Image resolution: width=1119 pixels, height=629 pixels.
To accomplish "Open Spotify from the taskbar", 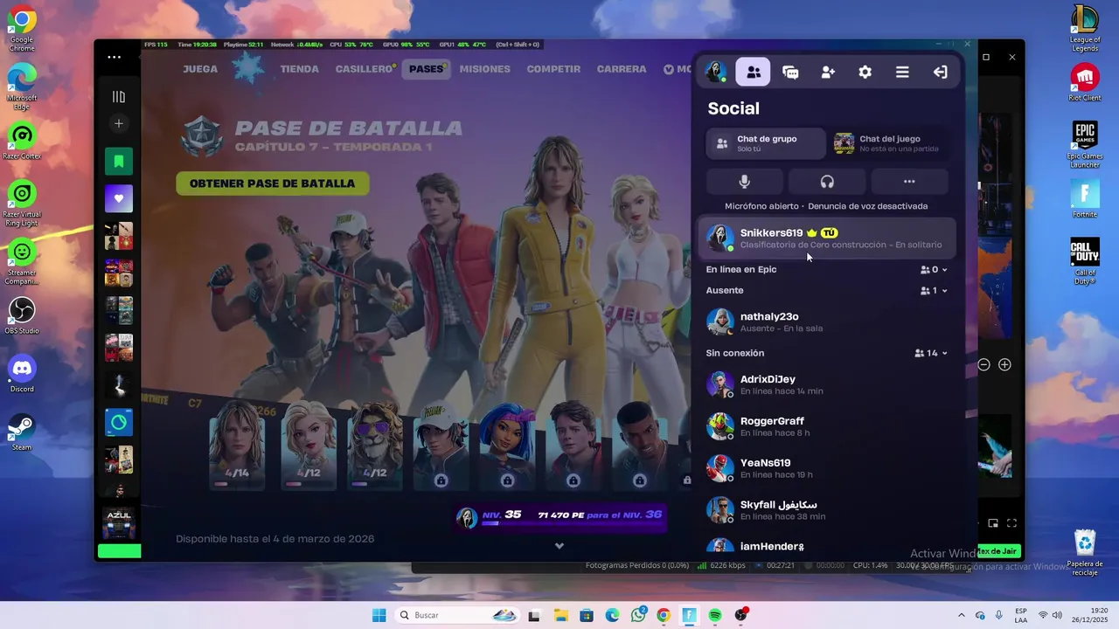I will point(715,615).
